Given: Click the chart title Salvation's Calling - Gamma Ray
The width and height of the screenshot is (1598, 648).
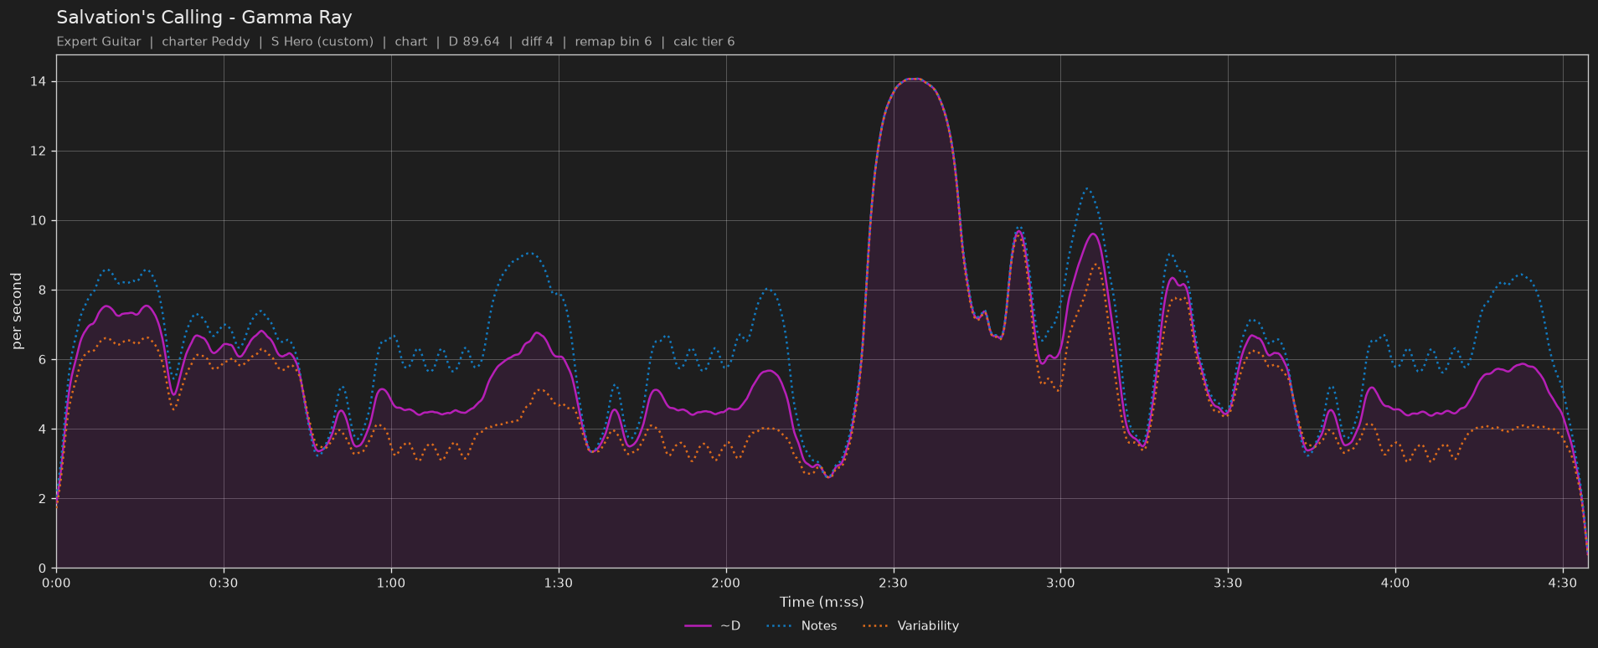Looking at the screenshot, I should (204, 18).
